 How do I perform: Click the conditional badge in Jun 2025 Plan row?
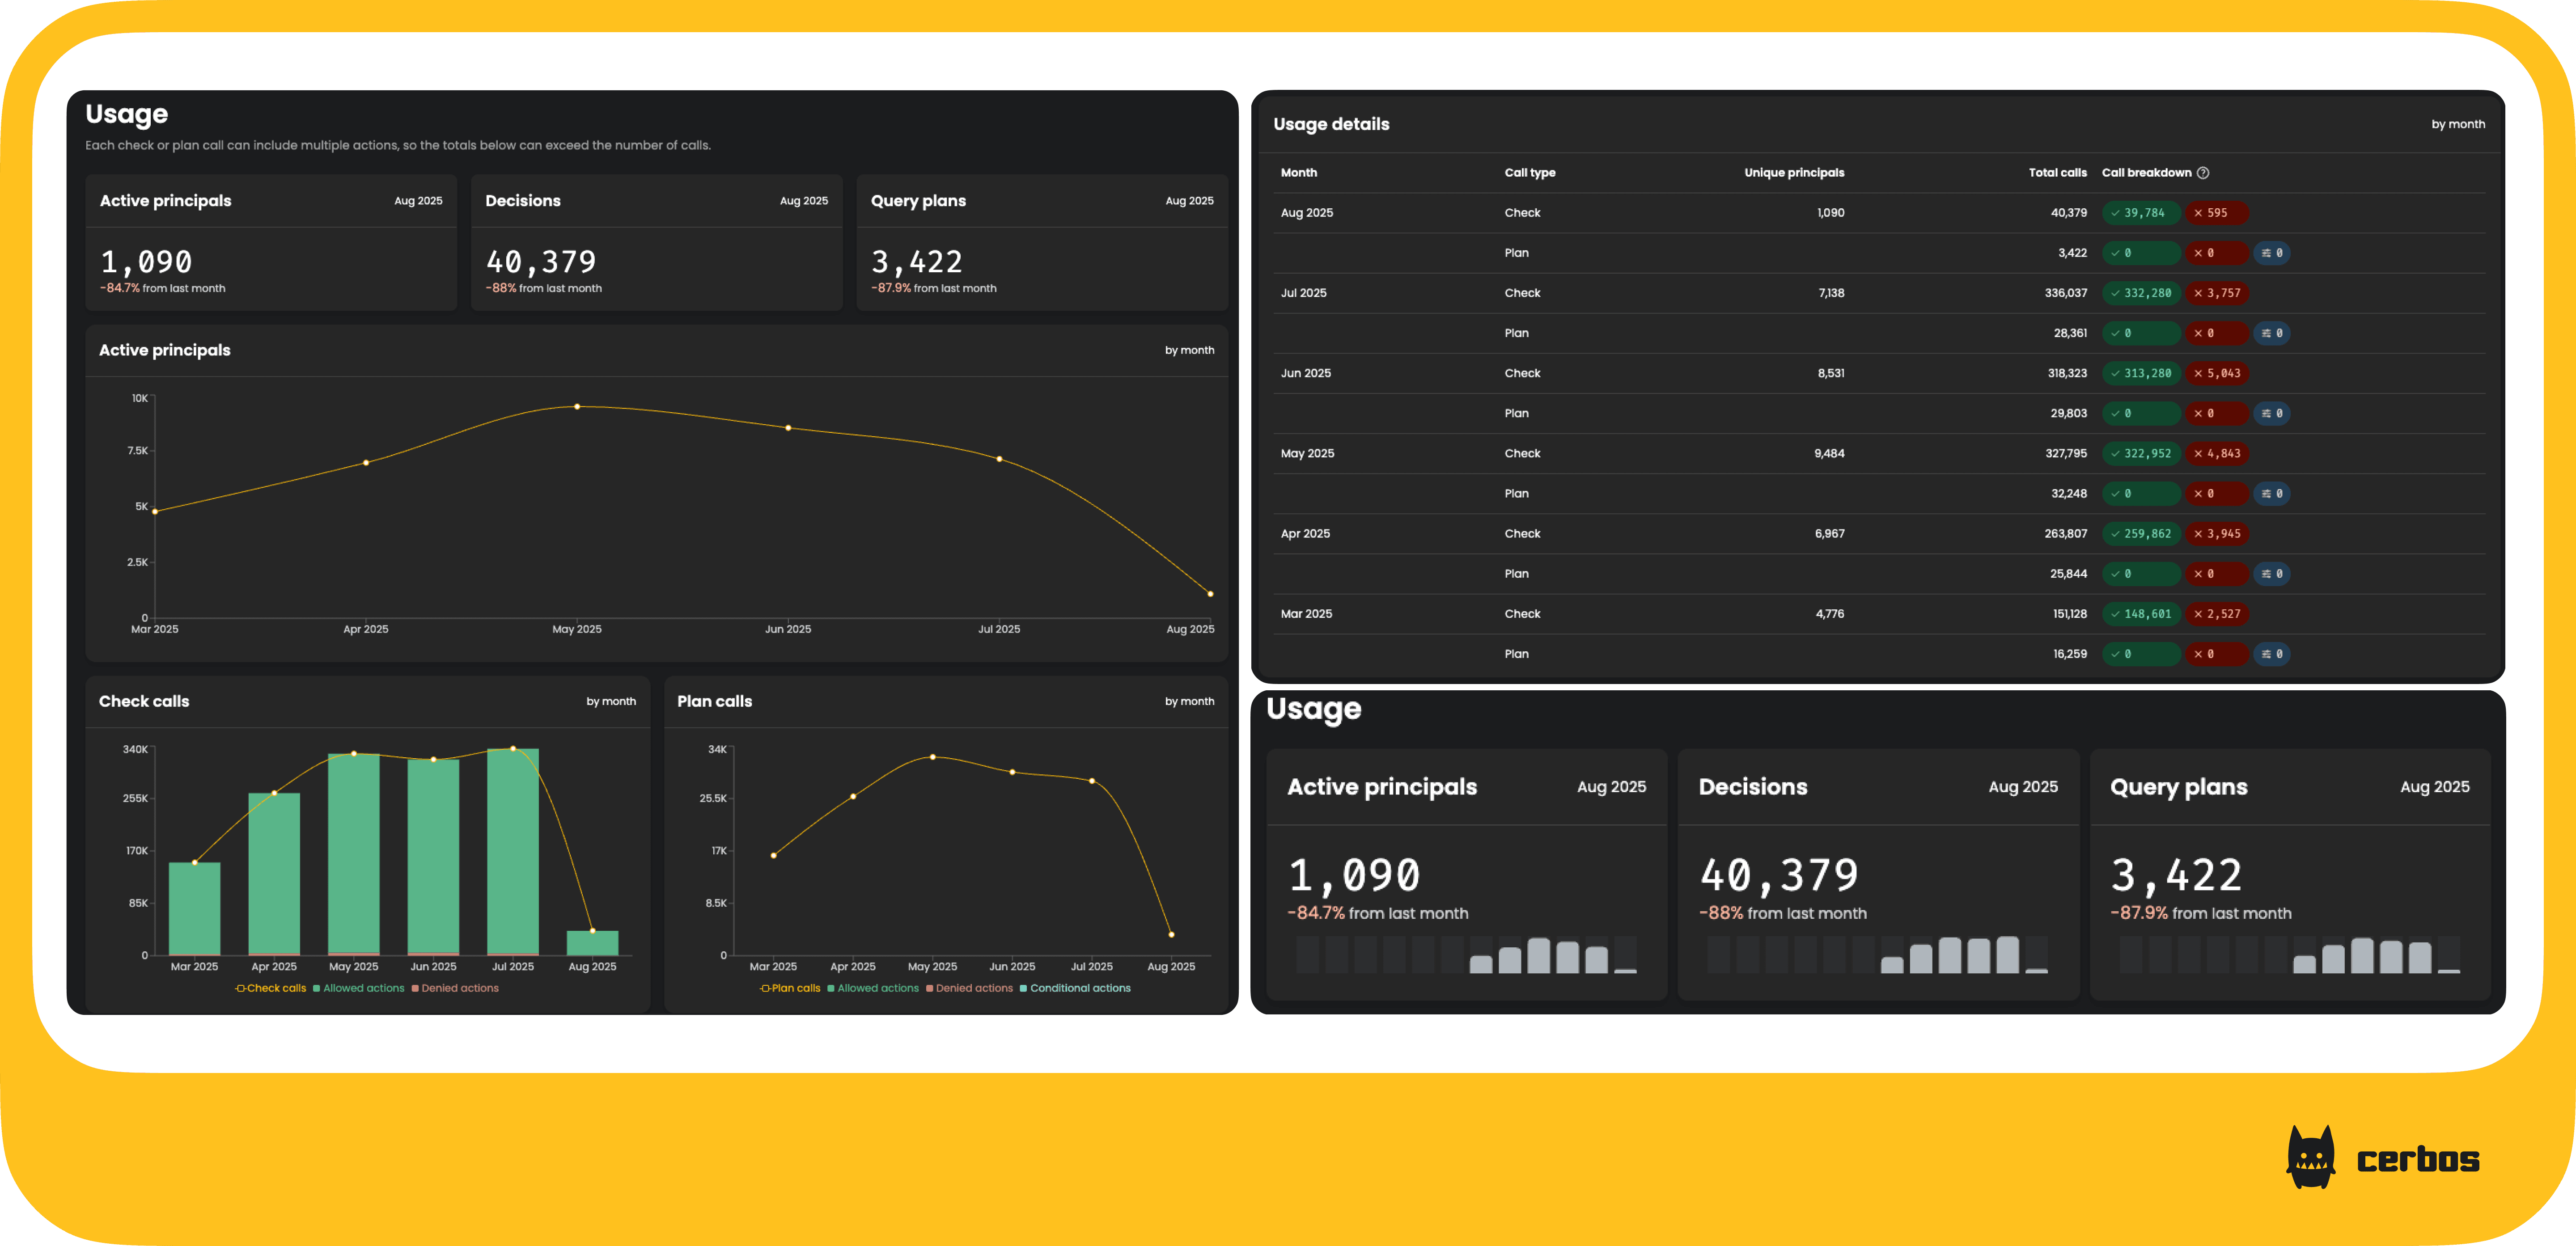tap(2272, 413)
